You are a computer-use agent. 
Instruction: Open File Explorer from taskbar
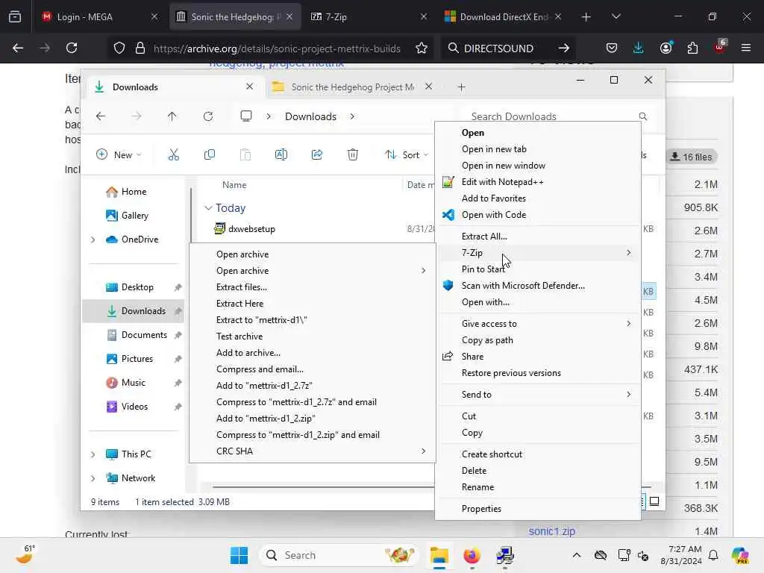tap(439, 555)
